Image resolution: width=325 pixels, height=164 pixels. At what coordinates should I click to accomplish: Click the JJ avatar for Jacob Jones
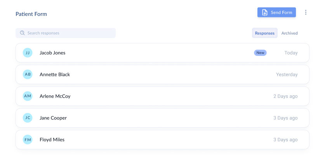pyautogui.click(x=28, y=53)
